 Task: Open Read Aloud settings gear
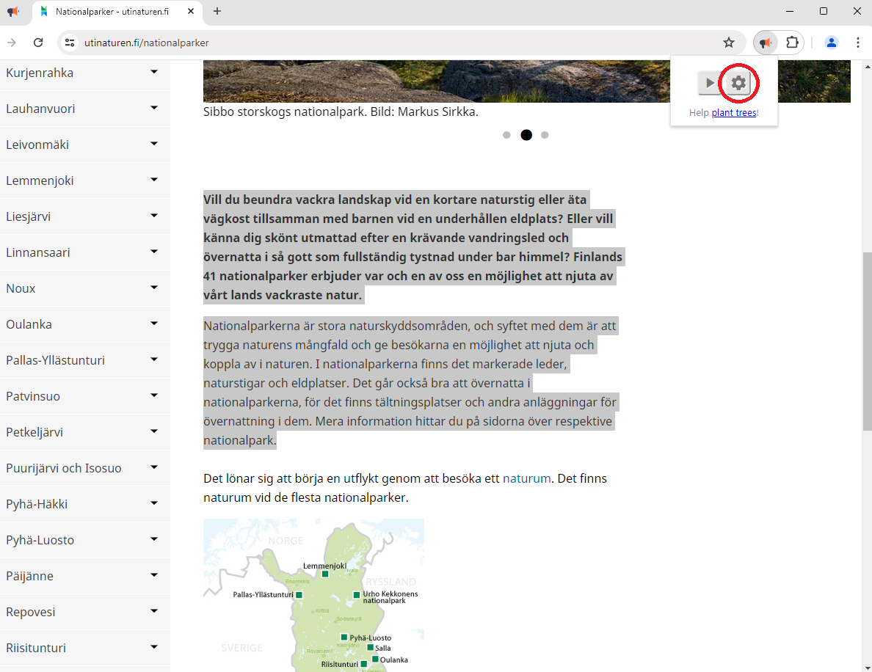click(738, 84)
